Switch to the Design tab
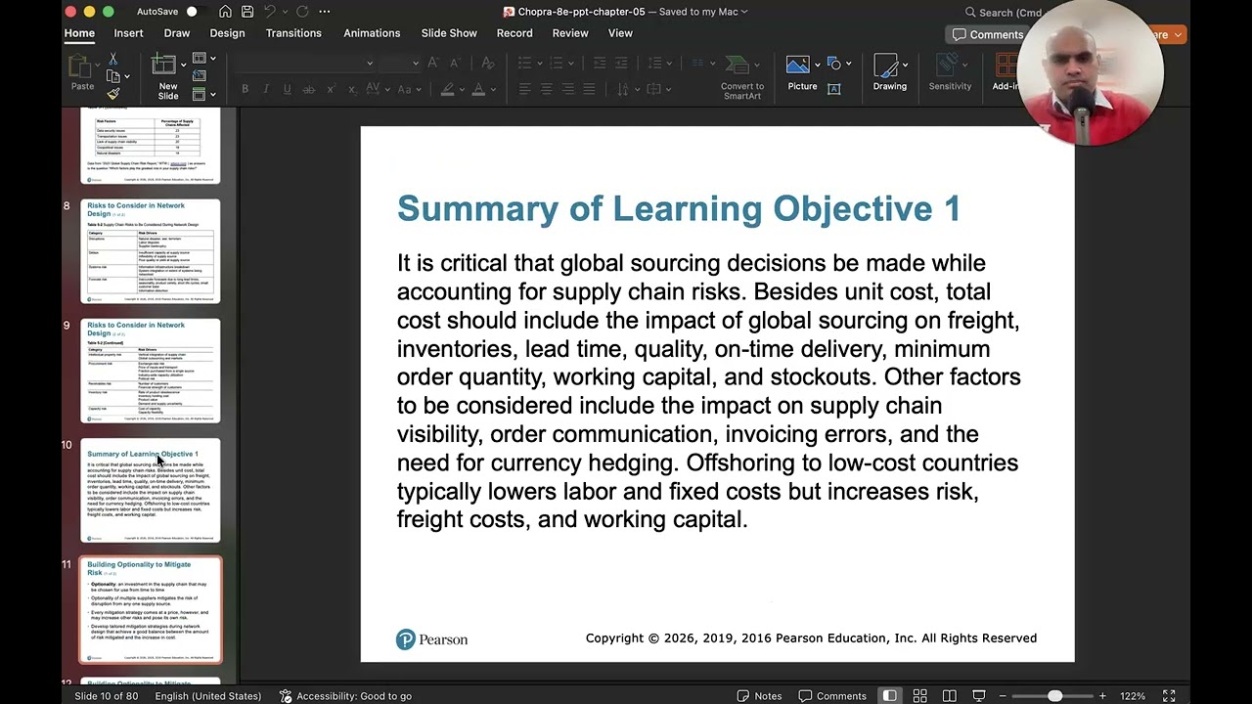 227,33
